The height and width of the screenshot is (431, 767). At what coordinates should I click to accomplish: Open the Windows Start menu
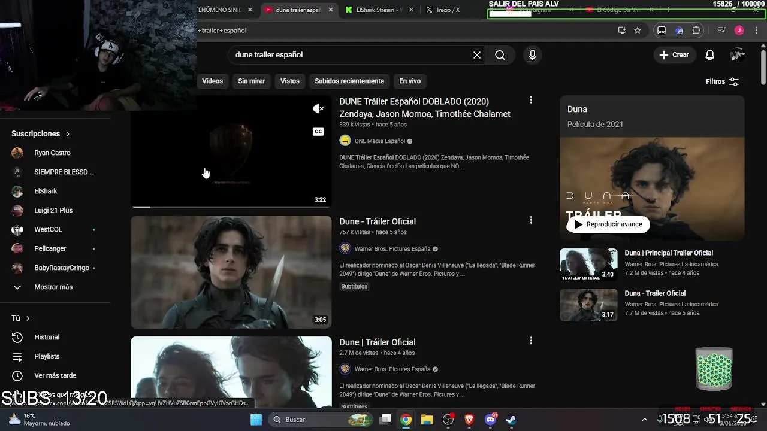tap(256, 420)
